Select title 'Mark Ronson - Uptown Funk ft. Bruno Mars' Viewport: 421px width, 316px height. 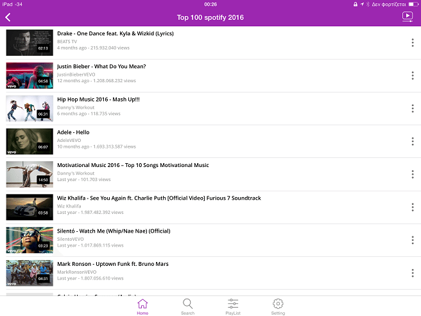click(113, 264)
